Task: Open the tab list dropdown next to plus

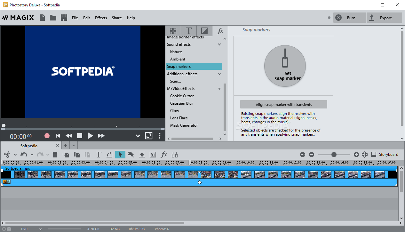Action: pos(74,146)
